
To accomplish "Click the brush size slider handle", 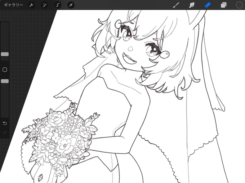I will coord(5,54).
